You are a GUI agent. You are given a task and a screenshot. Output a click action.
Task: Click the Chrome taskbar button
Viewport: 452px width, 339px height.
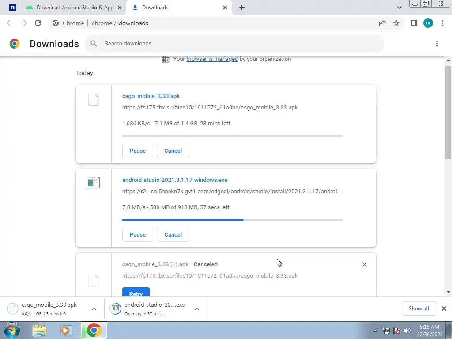pos(94,330)
